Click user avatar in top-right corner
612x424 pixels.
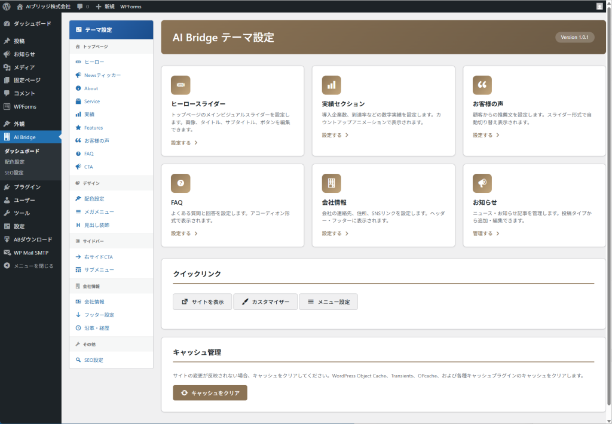pyautogui.click(x=599, y=6)
